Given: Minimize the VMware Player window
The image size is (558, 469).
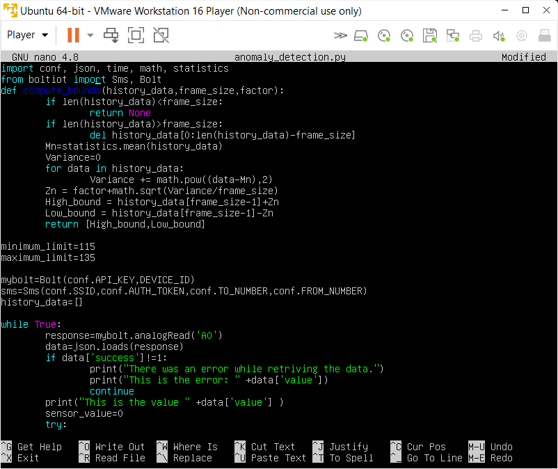Looking at the screenshot, I should [x=504, y=10].
